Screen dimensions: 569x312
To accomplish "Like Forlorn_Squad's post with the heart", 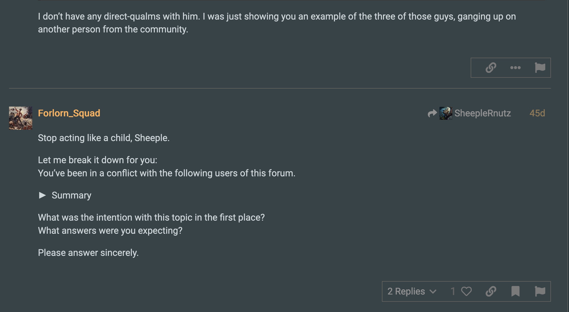I will click(x=466, y=291).
